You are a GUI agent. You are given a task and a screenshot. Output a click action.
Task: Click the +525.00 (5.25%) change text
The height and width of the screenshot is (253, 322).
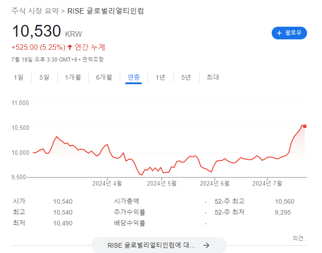click(38, 48)
